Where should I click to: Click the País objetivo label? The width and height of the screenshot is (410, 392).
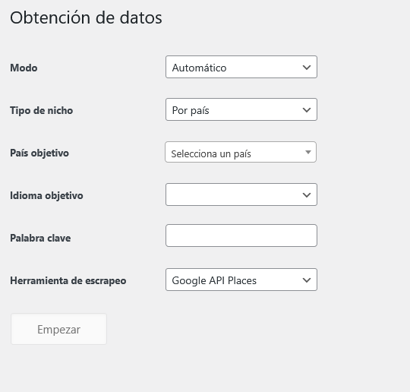click(x=39, y=153)
